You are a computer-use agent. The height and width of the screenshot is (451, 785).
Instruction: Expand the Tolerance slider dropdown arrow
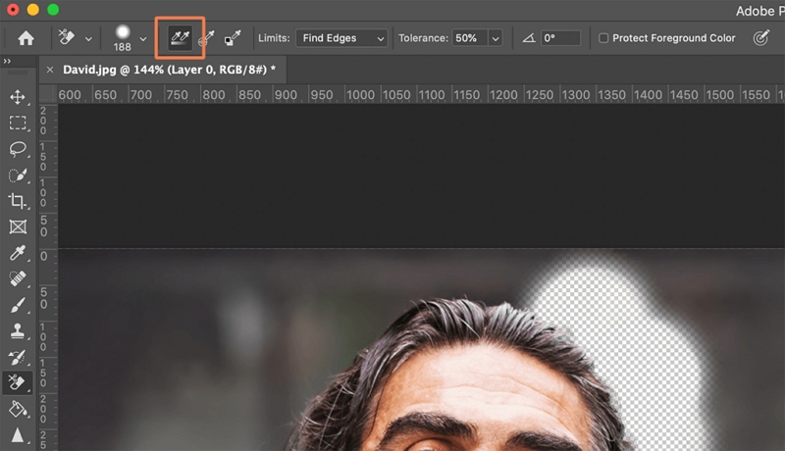click(x=495, y=38)
